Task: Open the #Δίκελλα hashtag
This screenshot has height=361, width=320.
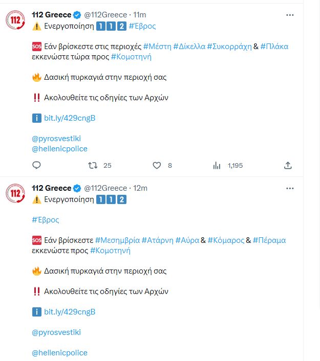Action: [x=189, y=47]
